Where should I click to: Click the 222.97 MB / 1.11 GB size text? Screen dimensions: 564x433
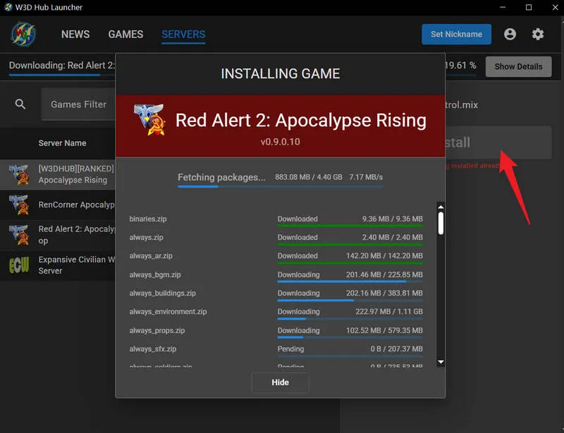pyautogui.click(x=389, y=312)
